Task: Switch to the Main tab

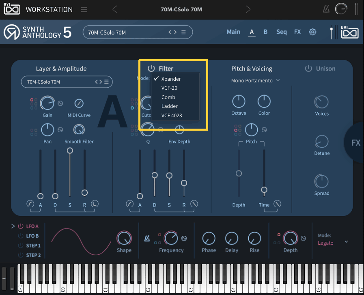Action: (233, 32)
